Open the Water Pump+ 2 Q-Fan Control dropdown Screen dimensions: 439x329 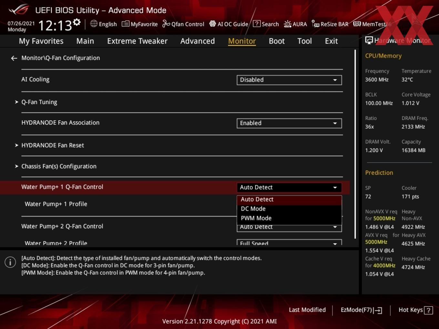289,227
